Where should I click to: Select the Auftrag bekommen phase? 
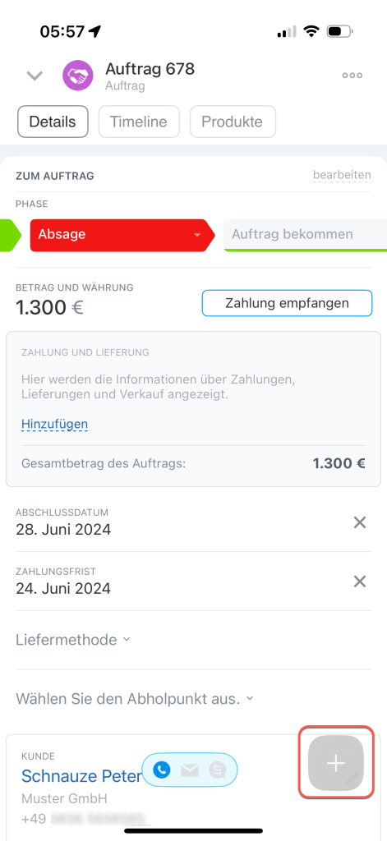point(306,235)
